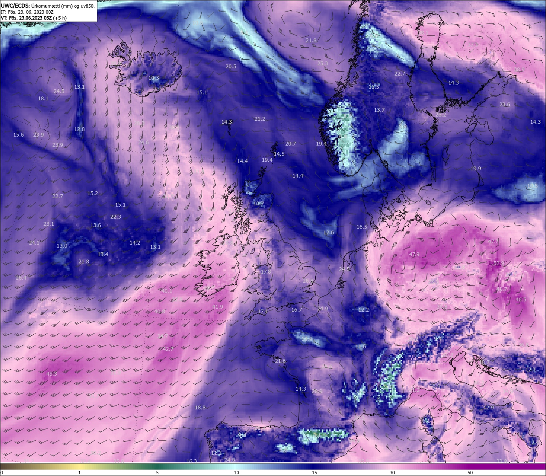Click the value 10.3 over Iceland

point(154,78)
